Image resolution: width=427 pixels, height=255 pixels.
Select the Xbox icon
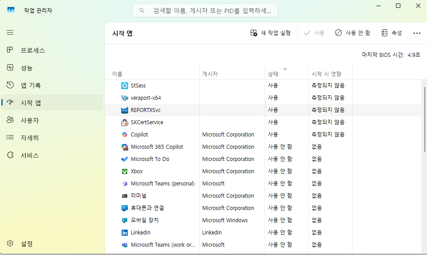click(x=124, y=171)
